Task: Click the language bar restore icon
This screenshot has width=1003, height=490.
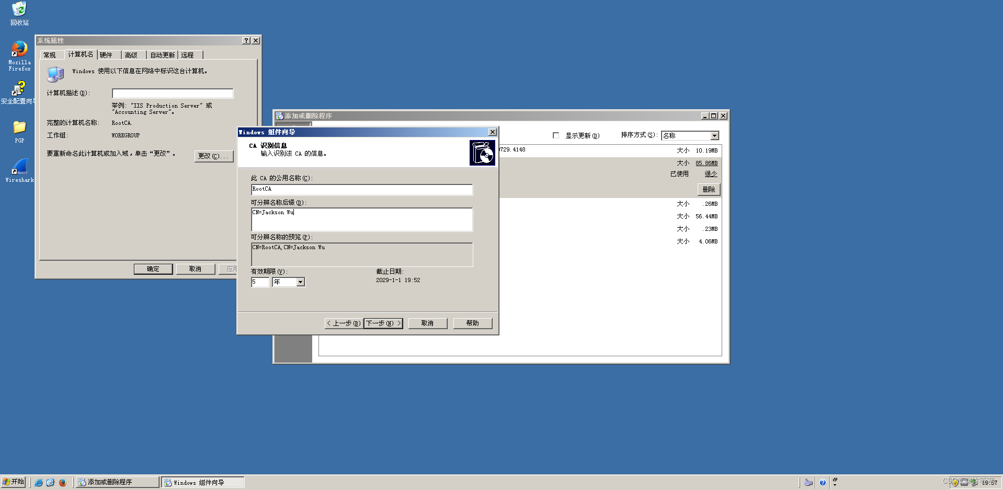Action: [835, 480]
